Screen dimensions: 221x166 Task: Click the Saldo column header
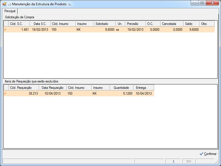tap(191, 24)
